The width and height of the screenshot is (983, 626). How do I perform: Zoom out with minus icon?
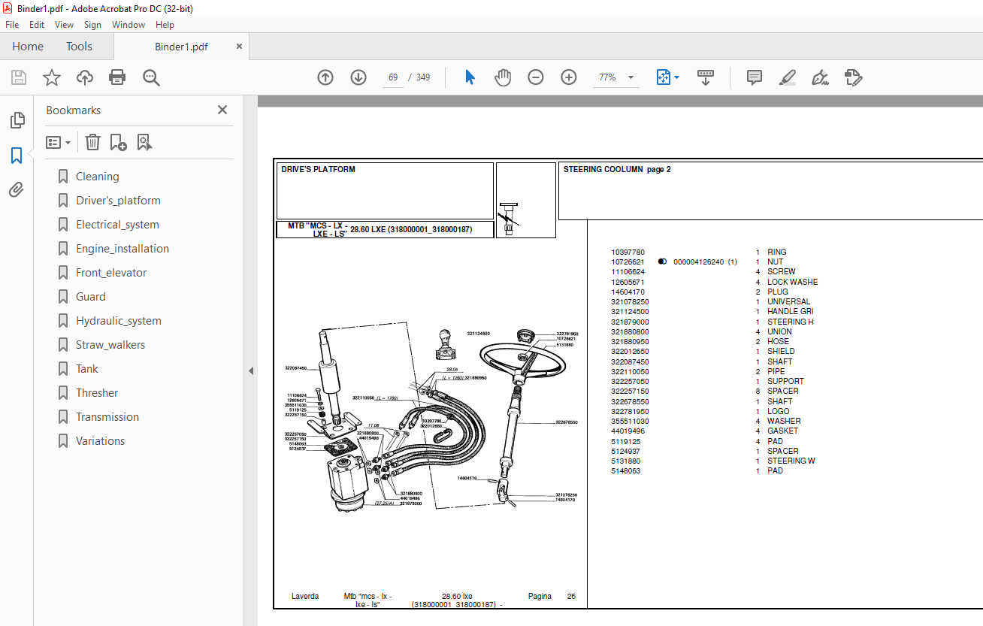pyautogui.click(x=536, y=77)
